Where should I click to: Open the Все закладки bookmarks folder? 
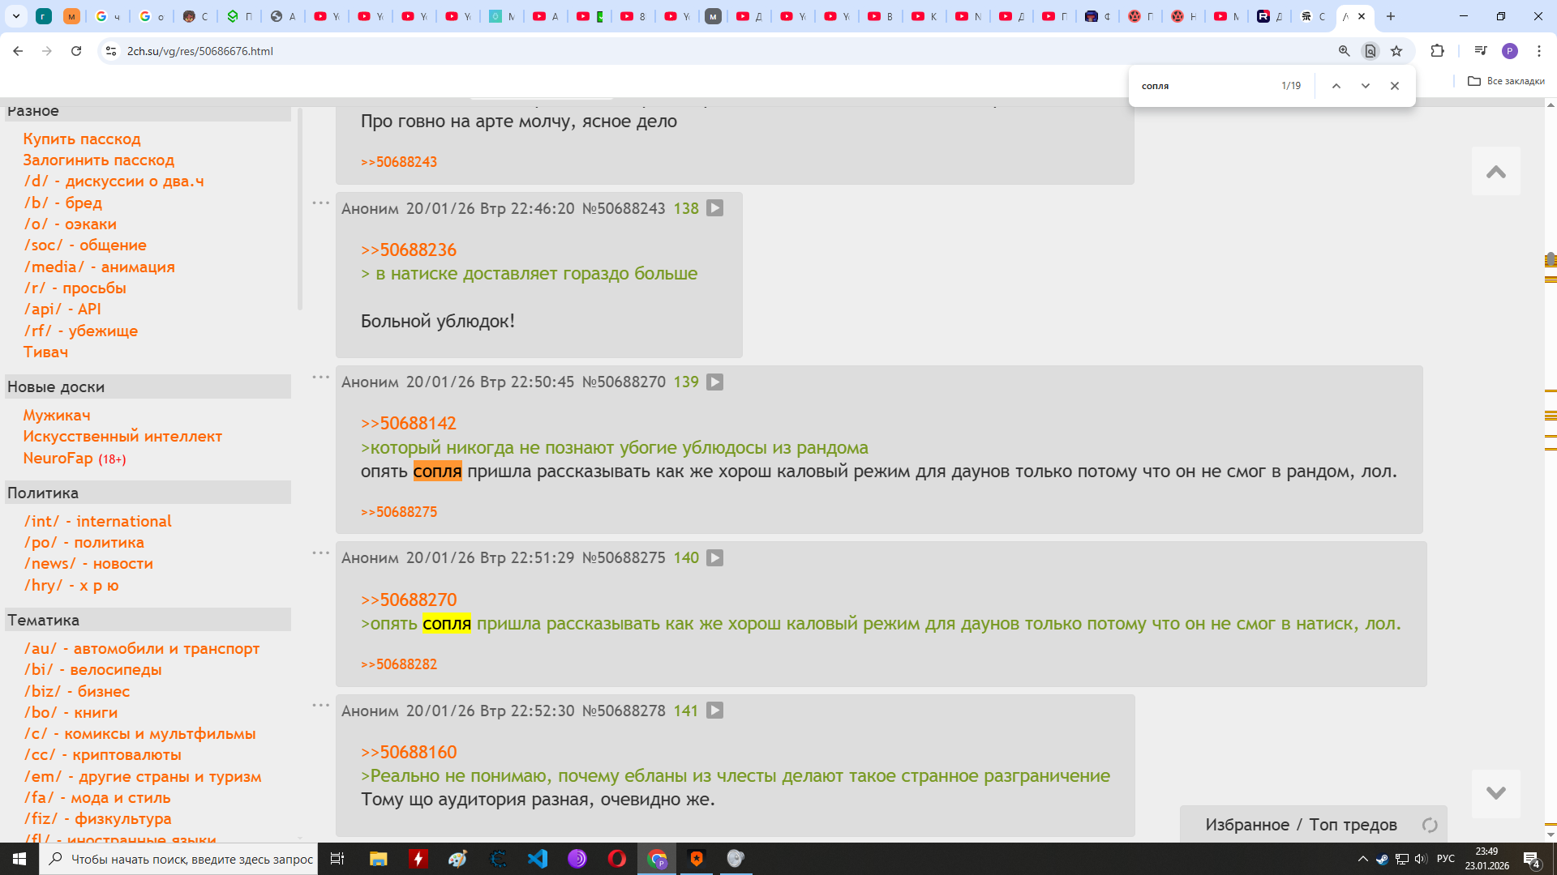pos(1506,81)
